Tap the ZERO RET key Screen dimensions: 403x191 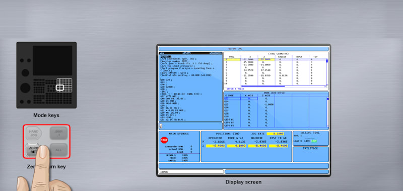pos(33,150)
